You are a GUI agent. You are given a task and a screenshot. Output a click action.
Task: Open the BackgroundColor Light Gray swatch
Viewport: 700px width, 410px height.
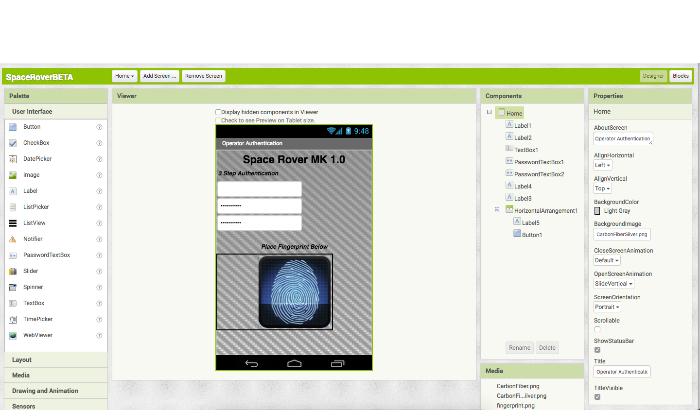coord(597,210)
